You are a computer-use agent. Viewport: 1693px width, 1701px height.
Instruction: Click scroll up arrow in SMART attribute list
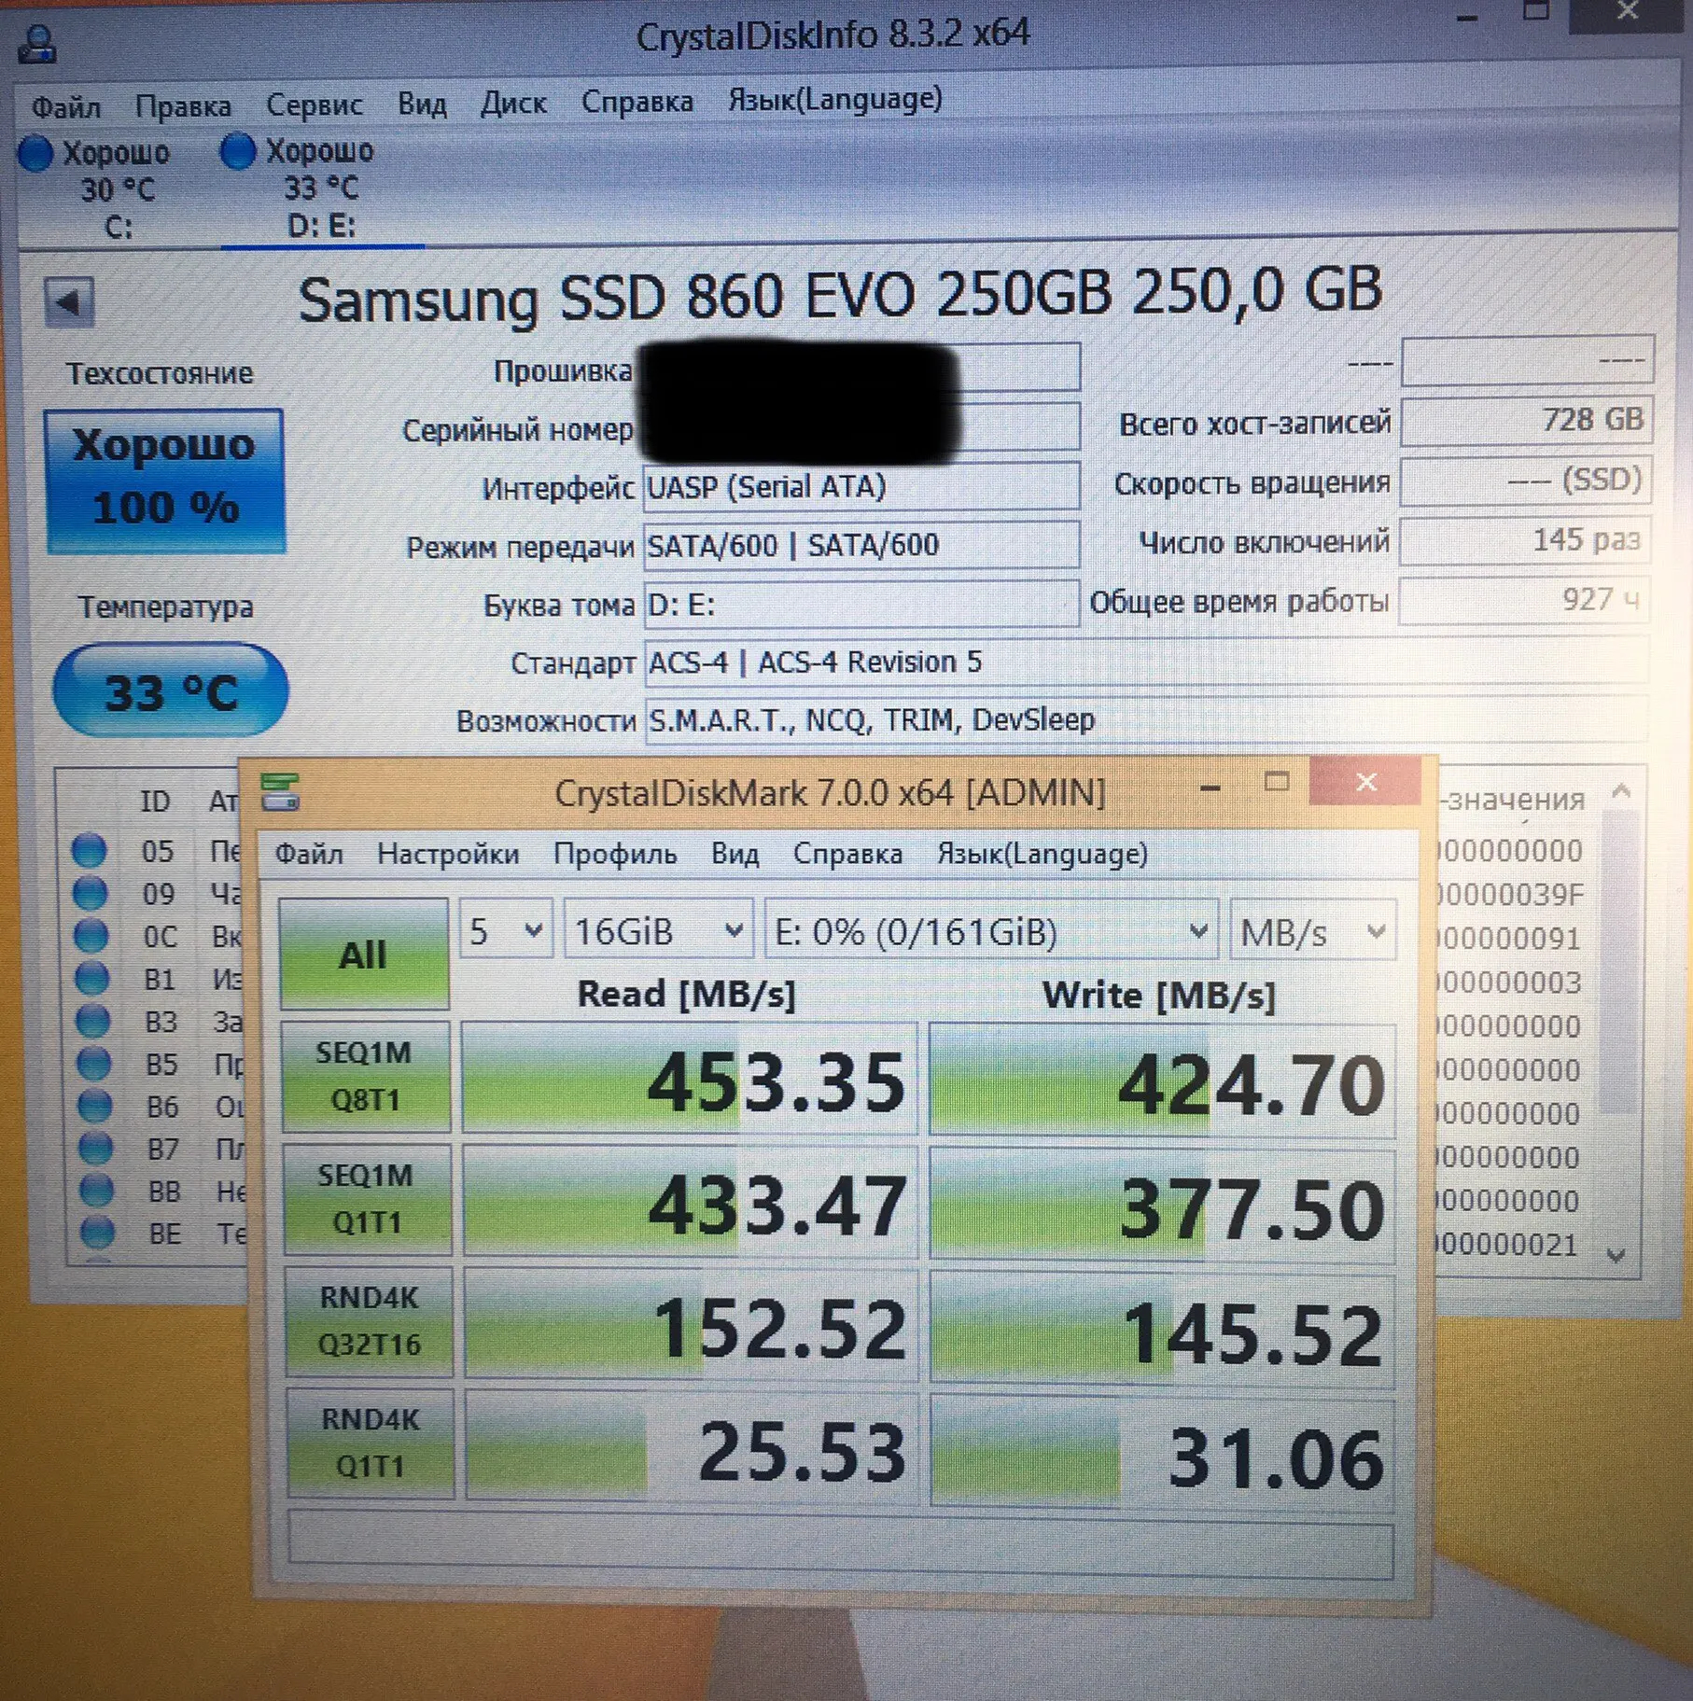click(x=1621, y=792)
